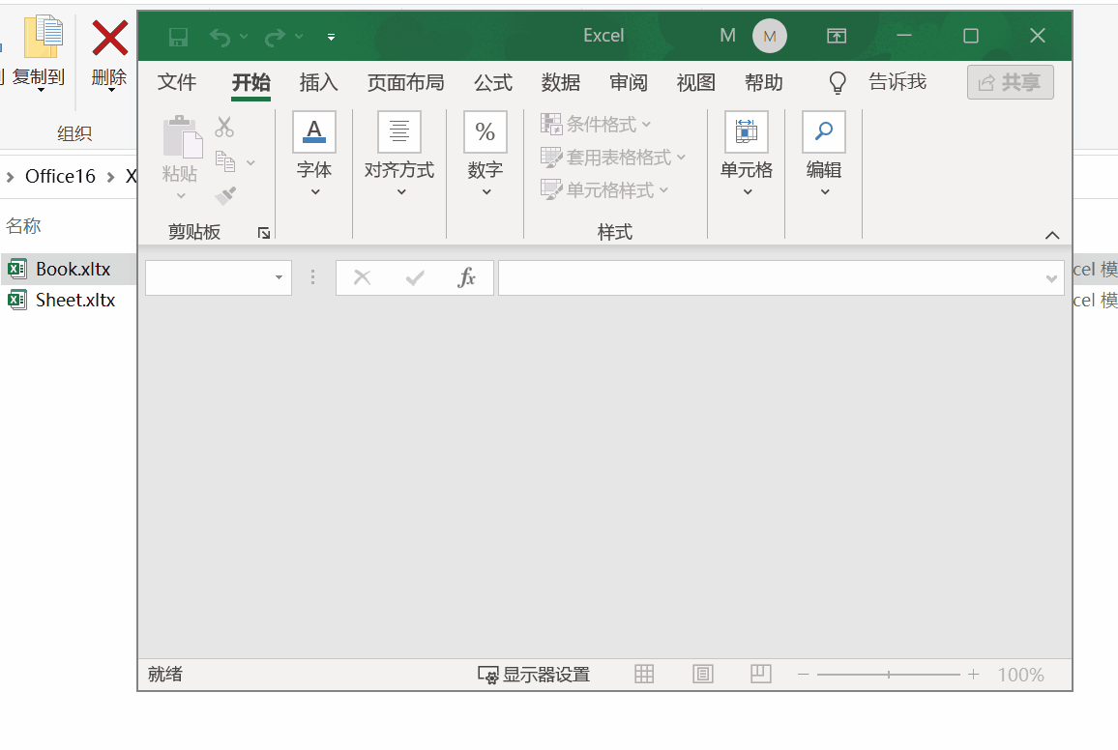The height and width of the screenshot is (750, 1118).
Task: Click 删除 delete in File Explorer
Action: tap(109, 54)
